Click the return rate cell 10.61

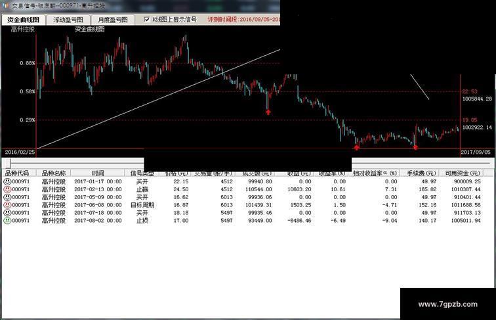338,189
